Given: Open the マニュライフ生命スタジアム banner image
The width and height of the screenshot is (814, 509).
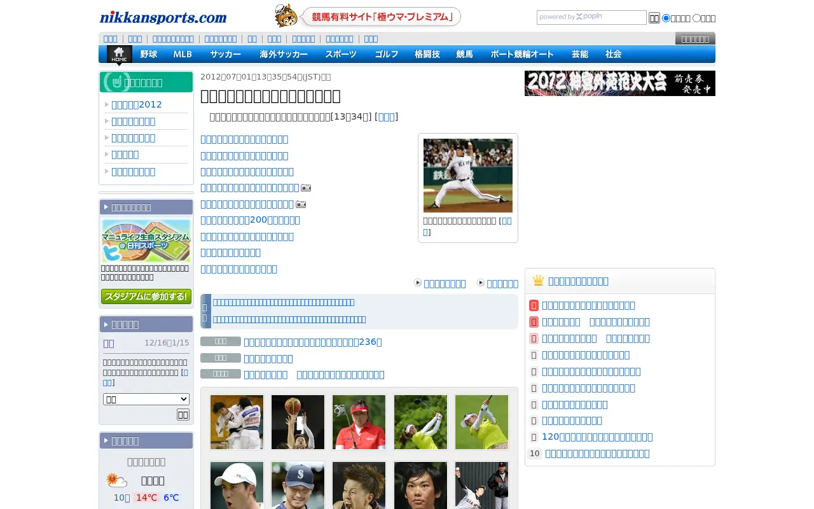Looking at the screenshot, I should pos(146,241).
